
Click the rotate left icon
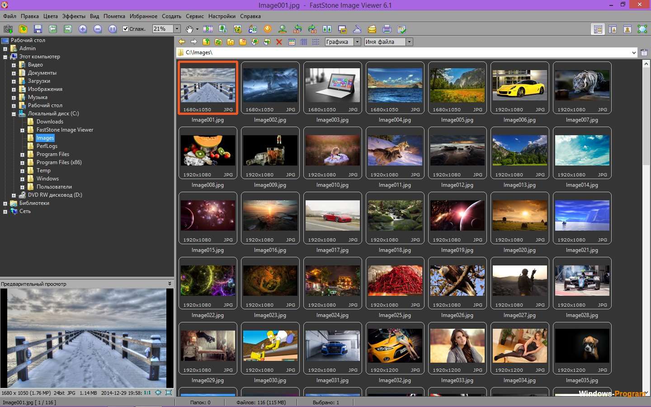[x=297, y=29]
